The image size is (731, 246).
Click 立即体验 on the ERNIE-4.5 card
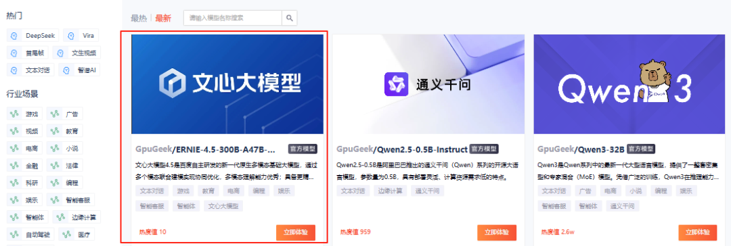[x=296, y=232]
